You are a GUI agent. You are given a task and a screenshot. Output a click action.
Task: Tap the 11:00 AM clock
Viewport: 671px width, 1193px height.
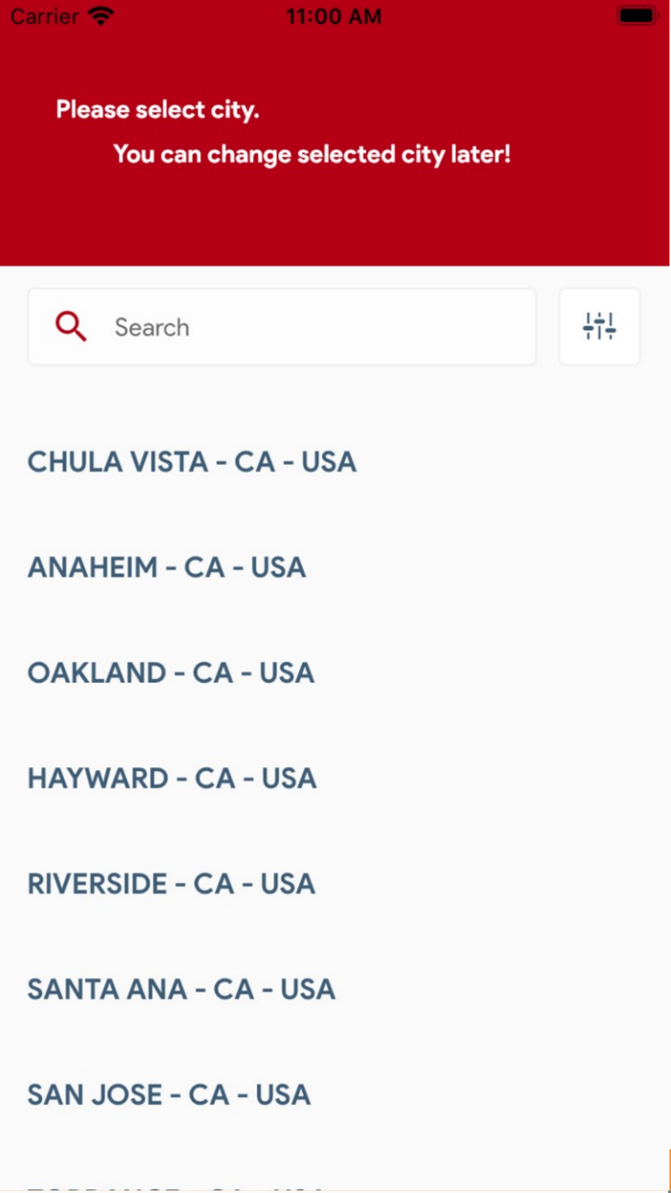click(x=334, y=16)
